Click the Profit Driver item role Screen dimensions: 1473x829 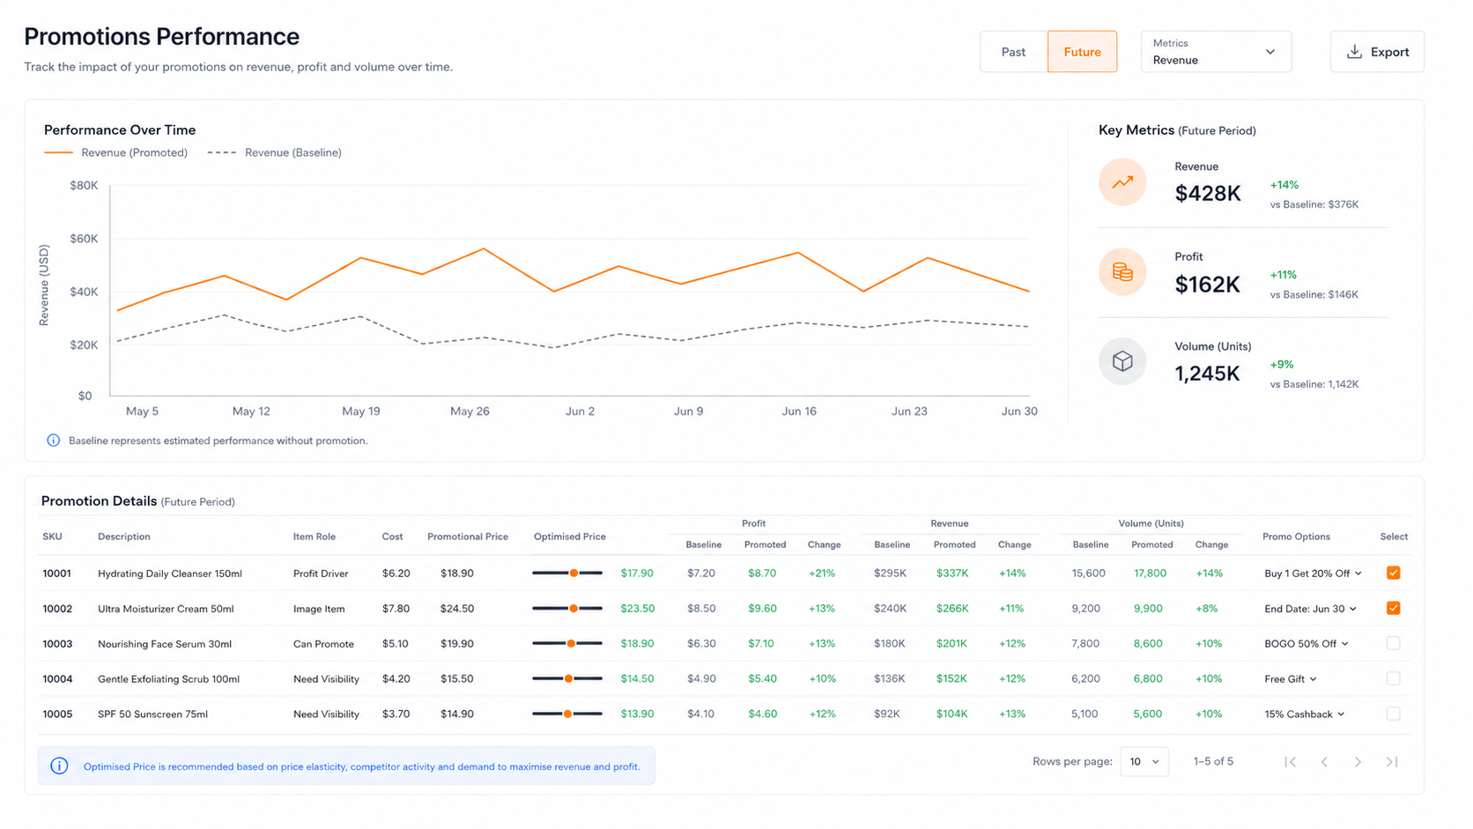point(321,574)
